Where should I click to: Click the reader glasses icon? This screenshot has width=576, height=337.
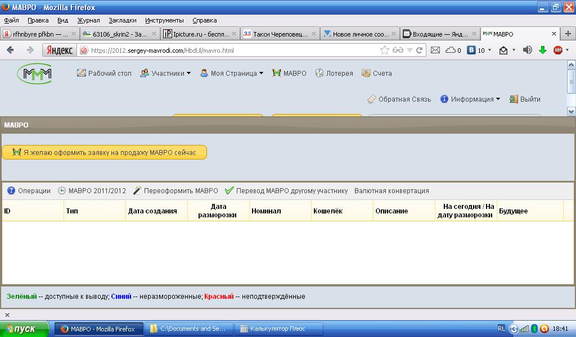[x=398, y=50]
